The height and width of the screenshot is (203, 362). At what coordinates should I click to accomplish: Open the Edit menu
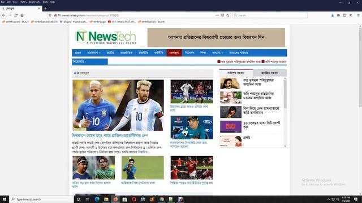8,2
